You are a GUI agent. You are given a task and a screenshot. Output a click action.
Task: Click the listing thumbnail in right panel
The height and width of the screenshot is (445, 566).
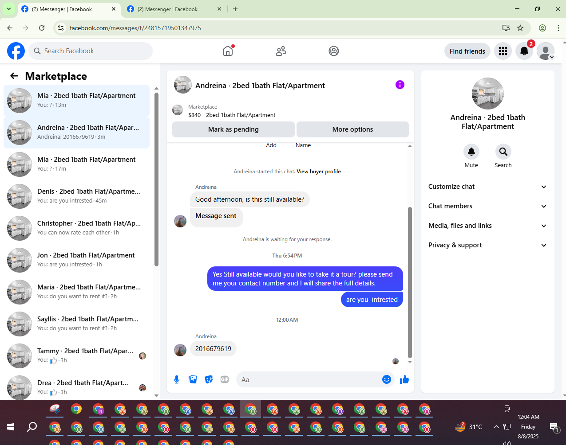(x=487, y=94)
